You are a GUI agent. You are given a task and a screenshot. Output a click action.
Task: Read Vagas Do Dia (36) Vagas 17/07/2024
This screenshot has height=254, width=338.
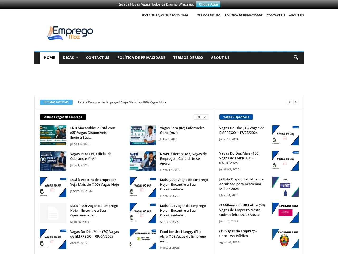pos(242,130)
